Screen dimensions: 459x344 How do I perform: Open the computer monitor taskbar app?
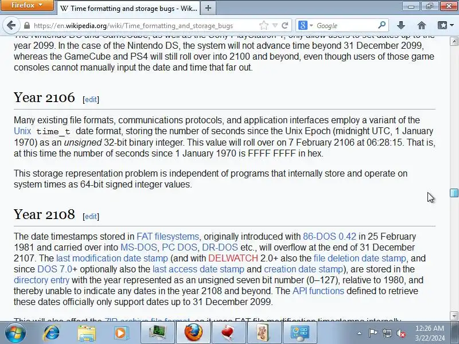(157, 333)
